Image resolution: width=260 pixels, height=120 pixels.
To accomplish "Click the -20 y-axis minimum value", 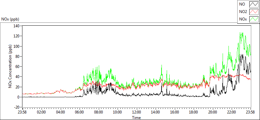I will [x=17, y=107].
